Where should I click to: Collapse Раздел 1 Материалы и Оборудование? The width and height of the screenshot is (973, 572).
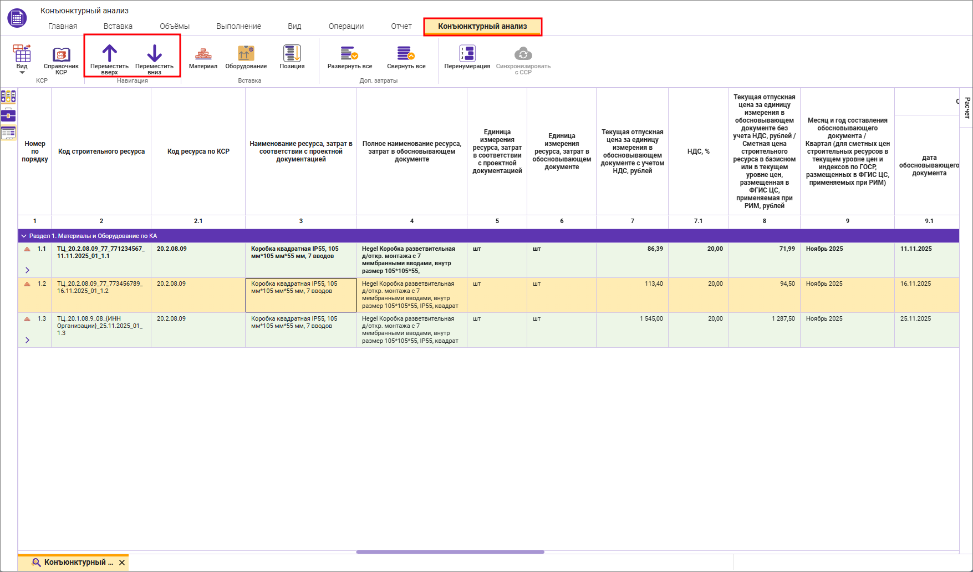(24, 236)
